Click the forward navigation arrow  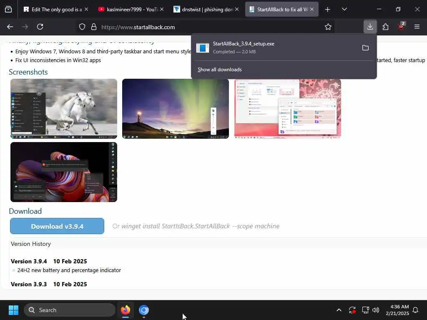25,27
